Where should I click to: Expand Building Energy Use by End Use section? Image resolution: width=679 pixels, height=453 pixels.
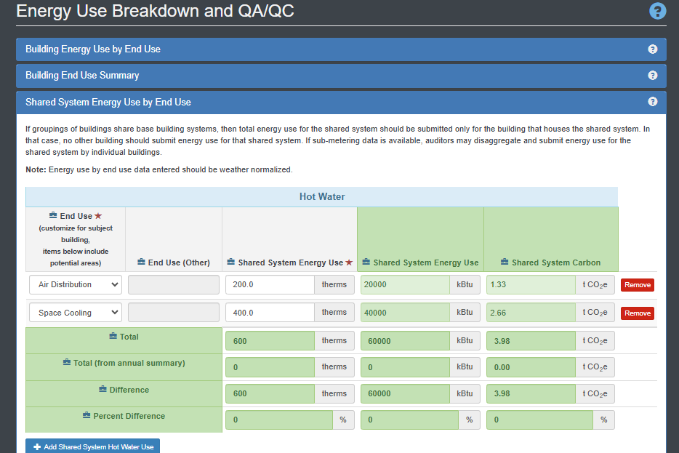point(341,49)
